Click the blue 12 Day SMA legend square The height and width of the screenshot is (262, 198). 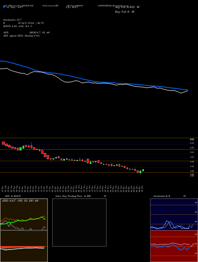coord(4,7)
